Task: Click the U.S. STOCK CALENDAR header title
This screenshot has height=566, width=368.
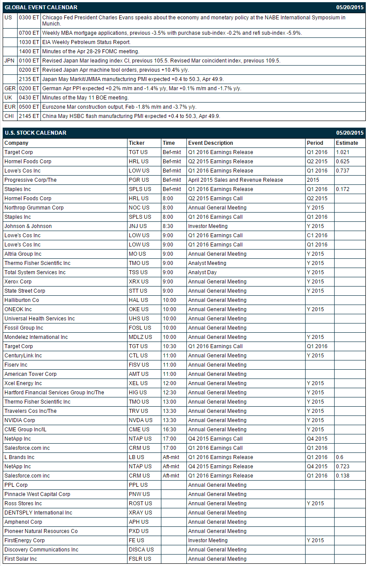Action: coord(36,133)
